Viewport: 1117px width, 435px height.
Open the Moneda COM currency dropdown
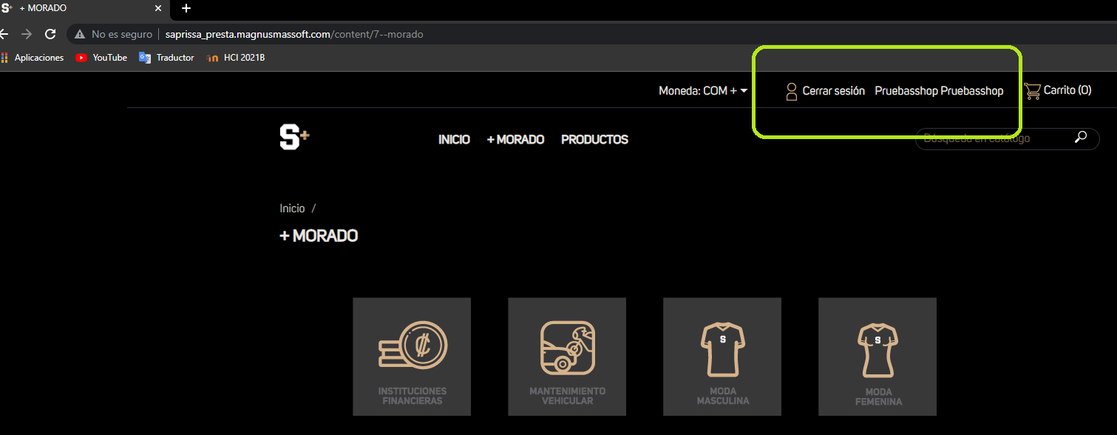[x=702, y=90]
